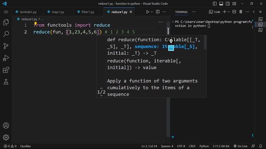Open the Accounts menu icon
The image size is (266, 149).
coord(6,125)
